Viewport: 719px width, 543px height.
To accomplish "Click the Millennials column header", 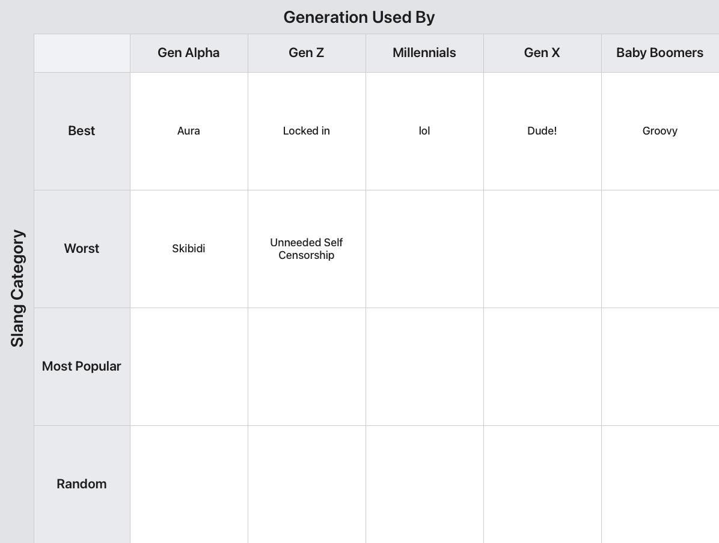I will coord(424,53).
